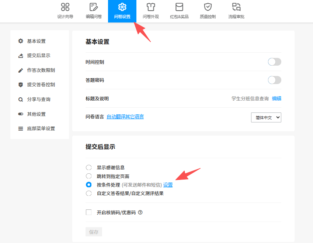Image resolution: width=313 pixels, height=243 pixels.
Task: Click the 自动翻译其它语言 link
Action: click(x=125, y=117)
